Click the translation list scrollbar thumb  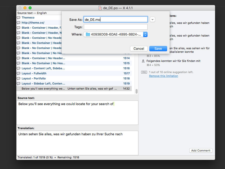pyautogui.click(x=137, y=91)
